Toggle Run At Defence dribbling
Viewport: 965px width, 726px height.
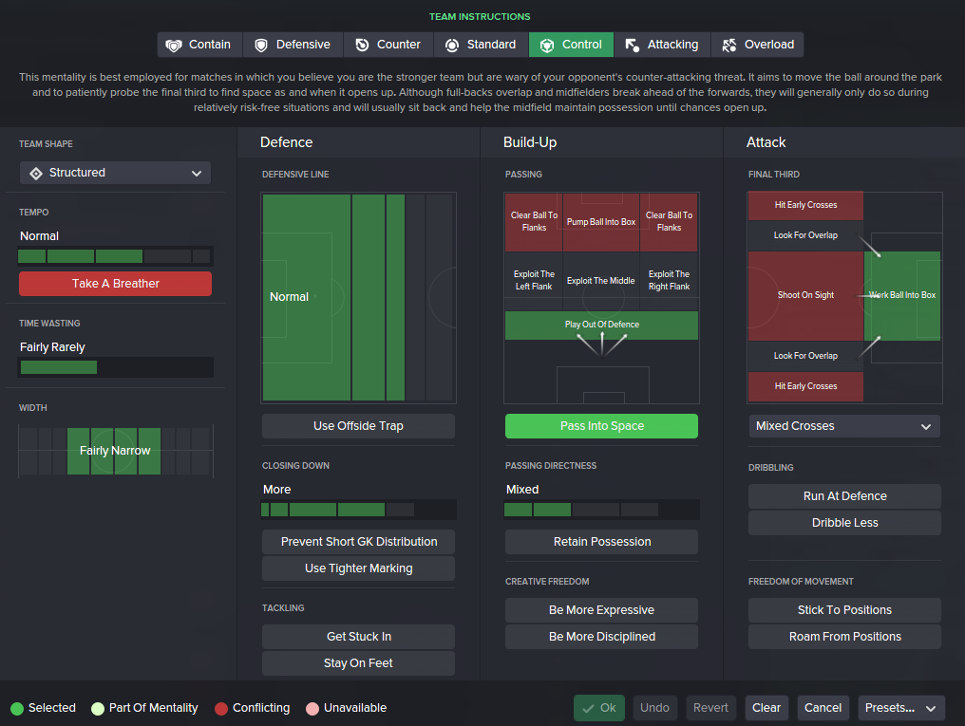(x=844, y=496)
